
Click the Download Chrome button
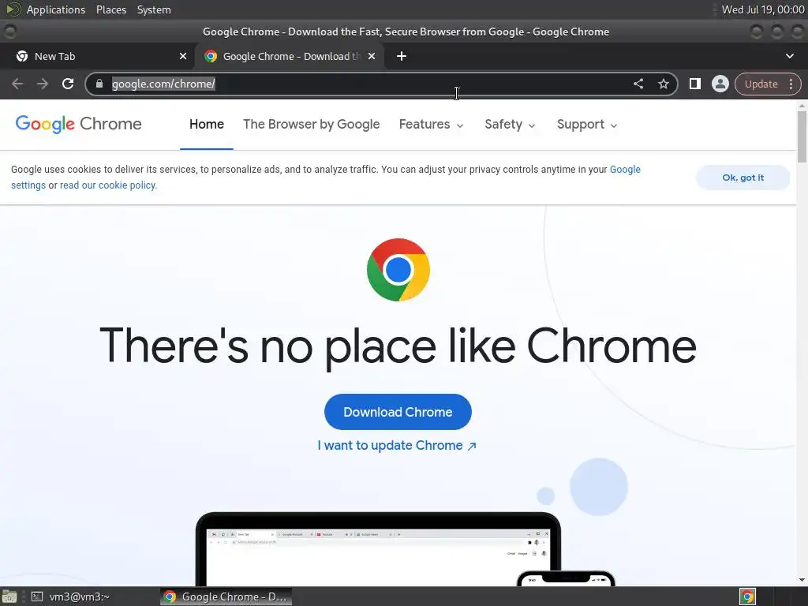coord(398,412)
